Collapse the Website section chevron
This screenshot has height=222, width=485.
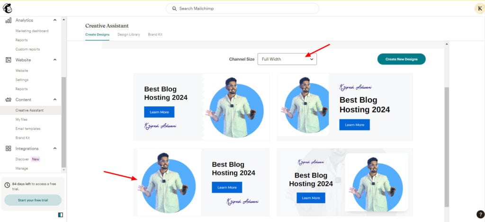55,60
